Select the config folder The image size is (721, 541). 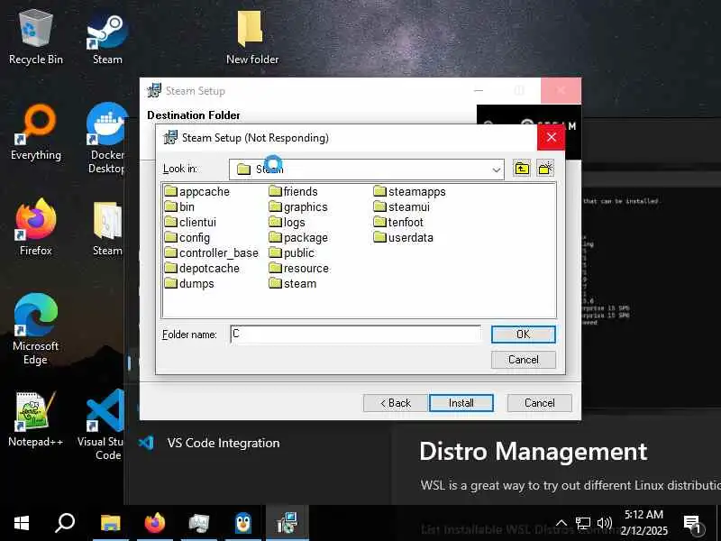point(187,237)
